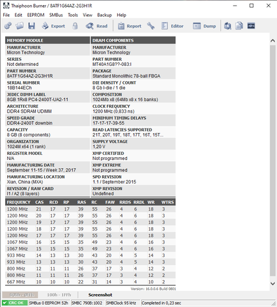Click the FREQUENCY column header
This screenshot has height=307, width=277.
tap(19, 202)
